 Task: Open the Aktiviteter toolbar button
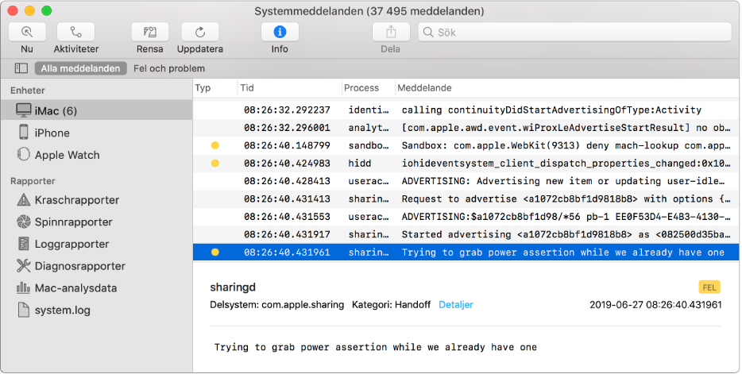coord(75,32)
